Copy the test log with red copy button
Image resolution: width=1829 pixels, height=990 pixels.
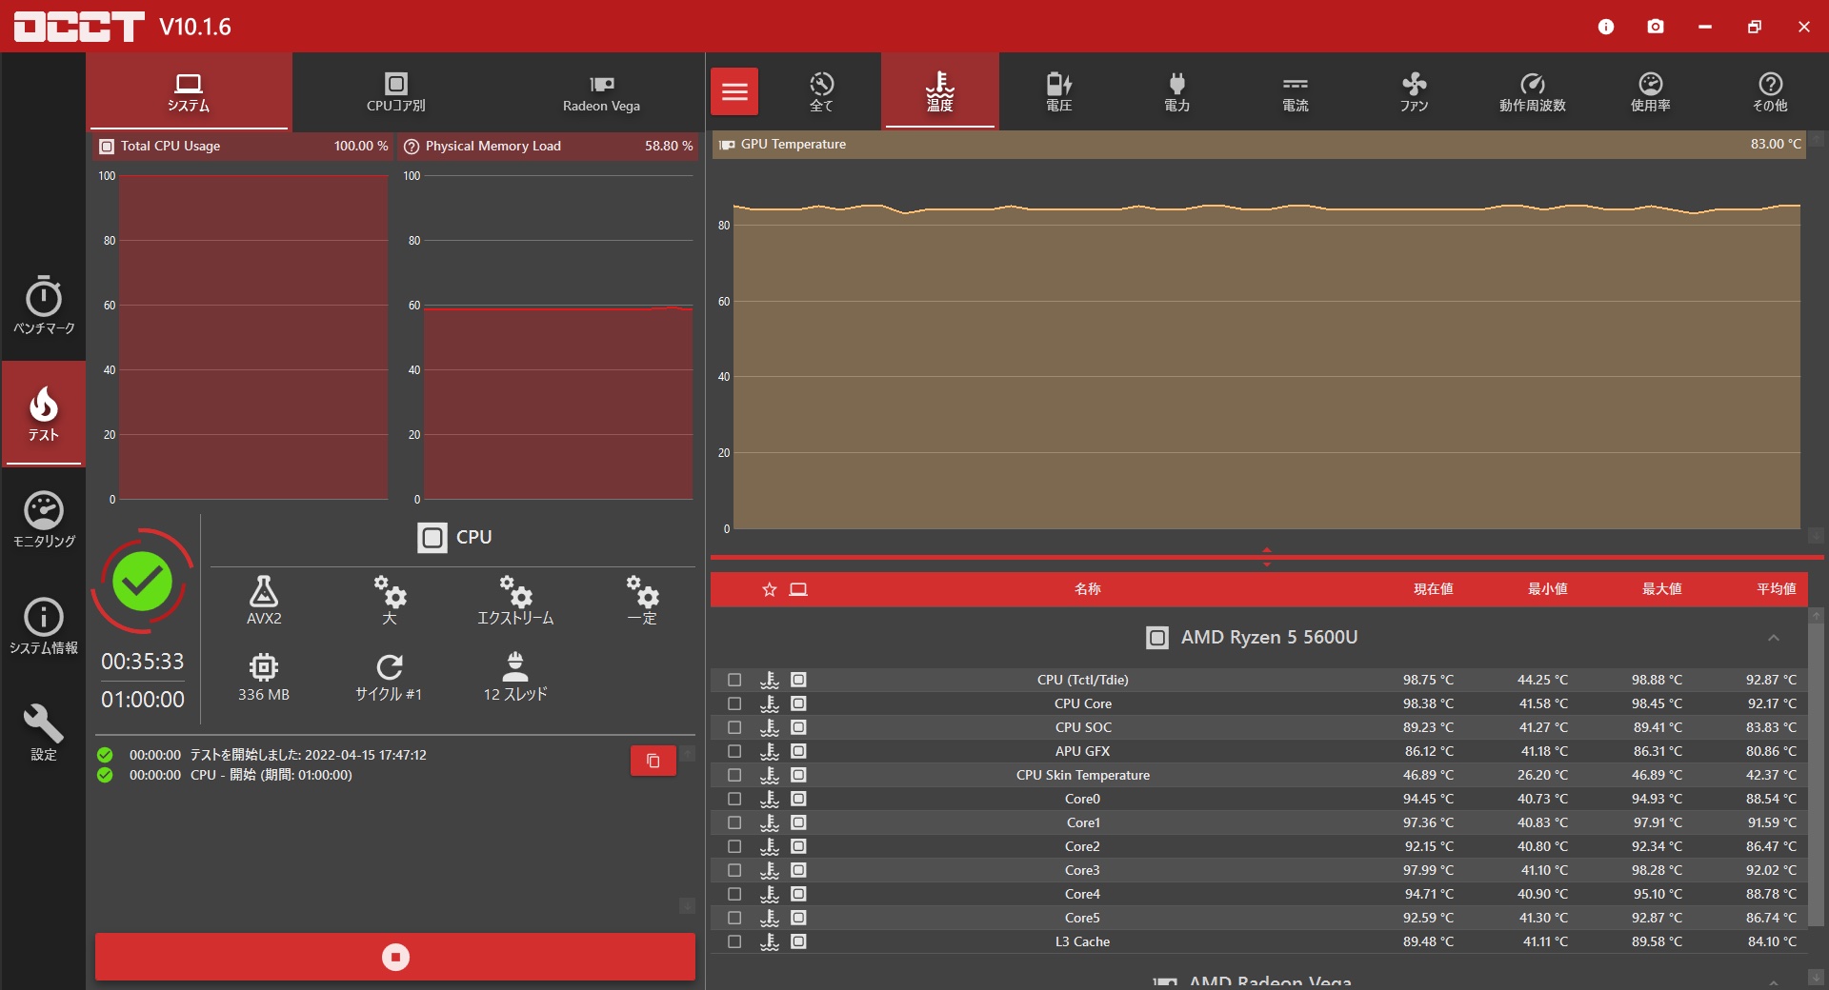653,761
